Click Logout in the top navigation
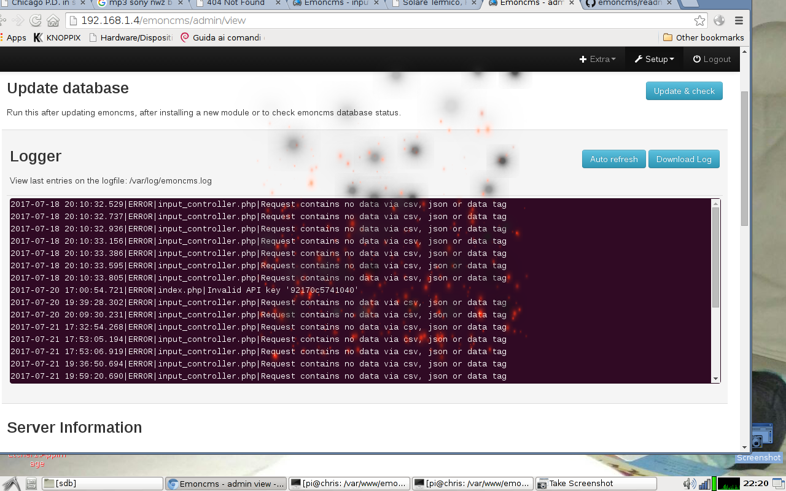786x491 pixels. click(712, 59)
